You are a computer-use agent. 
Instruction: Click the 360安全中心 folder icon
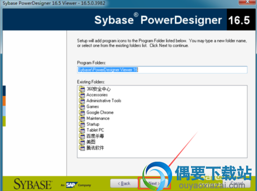point(82,89)
